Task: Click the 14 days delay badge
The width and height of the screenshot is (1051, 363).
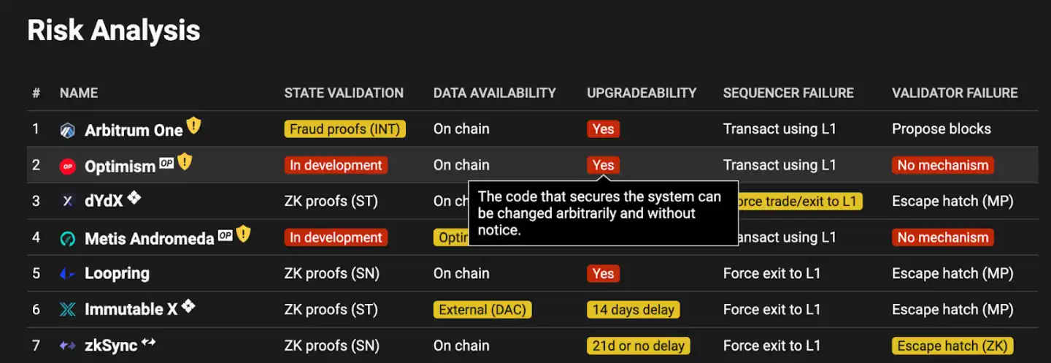Action: (x=633, y=310)
